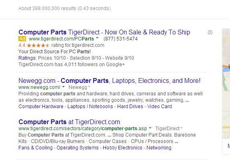230x161 pixels.
Task: Open the Fans & Cooling sitelink
Action: [x=35, y=148]
